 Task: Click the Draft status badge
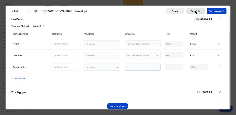15,11
